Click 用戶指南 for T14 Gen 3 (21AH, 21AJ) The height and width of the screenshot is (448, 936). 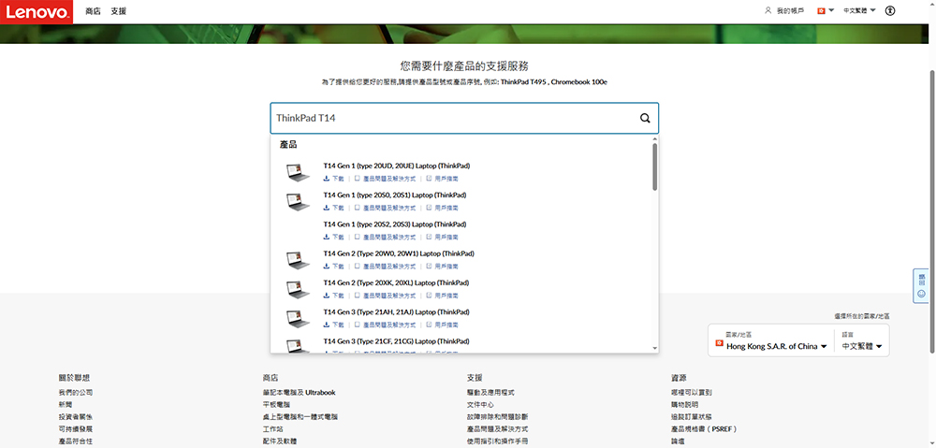[443, 325]
